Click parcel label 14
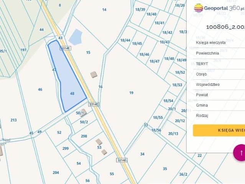Screen dimensions: 245x184 (x=104, y=10)
